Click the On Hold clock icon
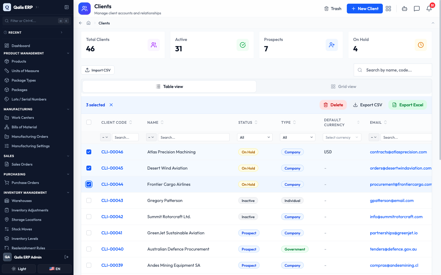 coord(421,45)
